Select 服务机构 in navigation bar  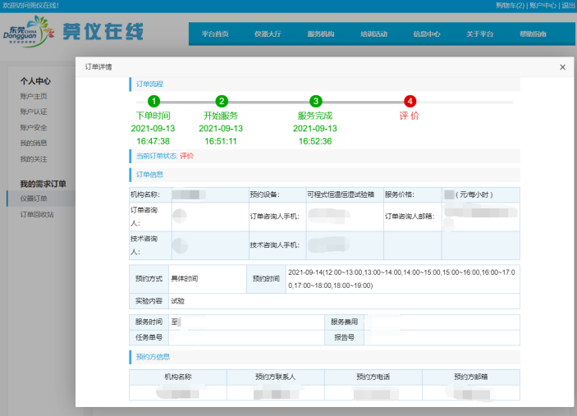pyautogui.click(x=321, y=34)
